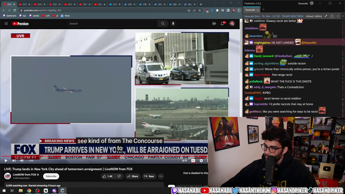Viewport: 345px width, 194px height.
Task: Click the @HasanAbi mention in chat
Action: tap(309, 43)
